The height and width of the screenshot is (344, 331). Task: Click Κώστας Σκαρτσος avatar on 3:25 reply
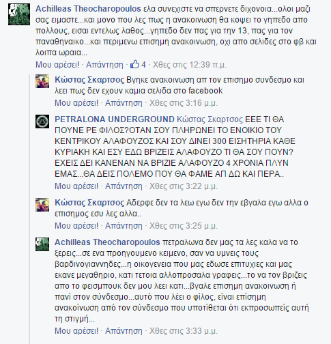click(42, 205)
